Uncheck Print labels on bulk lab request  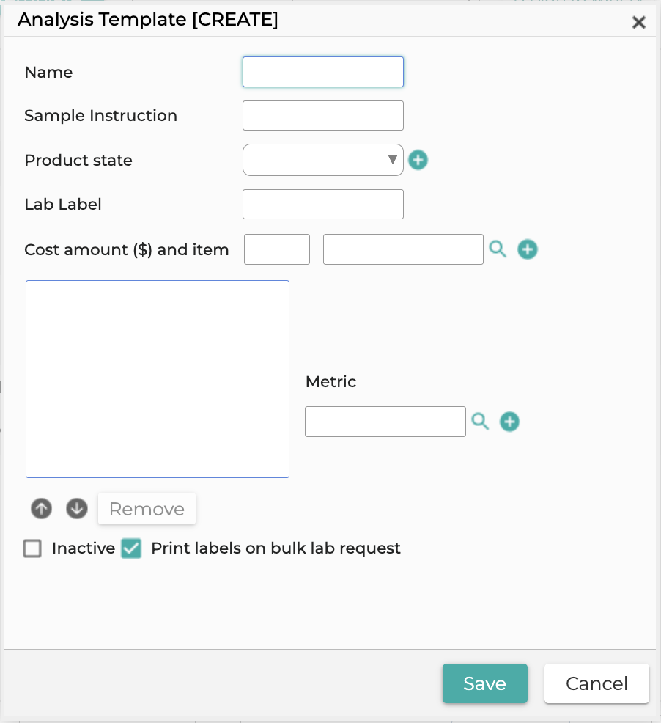pos(131,548)
